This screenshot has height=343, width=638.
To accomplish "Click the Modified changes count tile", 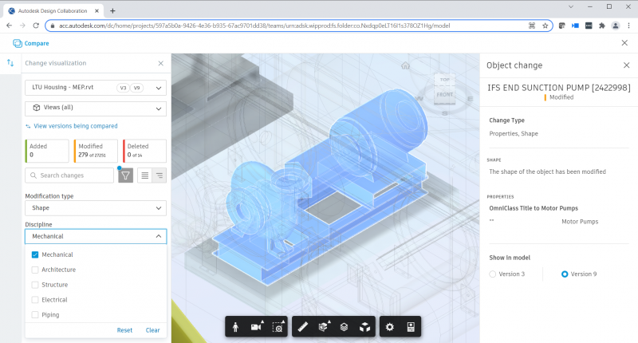I will pyautogui.click(x=96, y=151).
